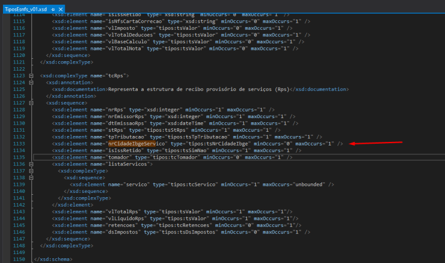Click the type "tipos:tsNrCidadeIbge" text
The image size is (445, 263).
[218, 144]
